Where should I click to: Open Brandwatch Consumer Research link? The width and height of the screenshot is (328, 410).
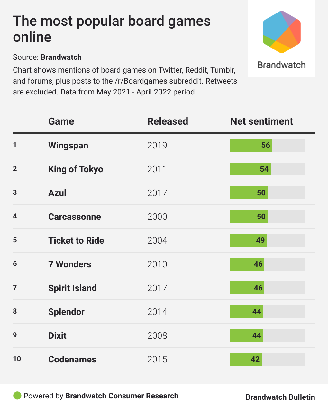122,396
